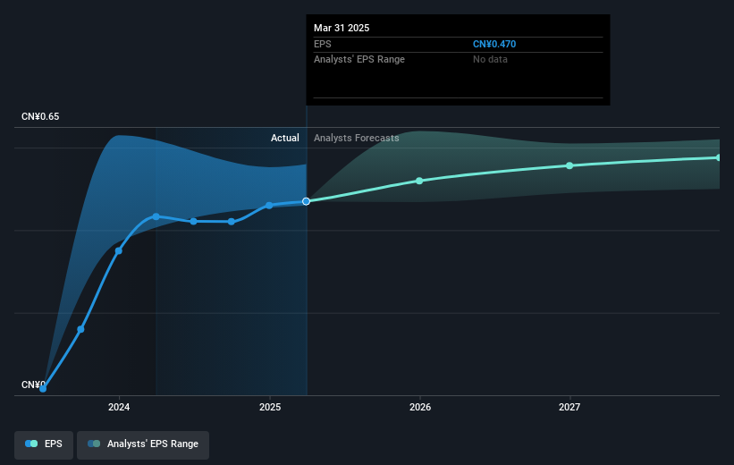This screenshot has width=734, height=465.
Task: Click the No data value in tooltip
Action: coord(490,60)
